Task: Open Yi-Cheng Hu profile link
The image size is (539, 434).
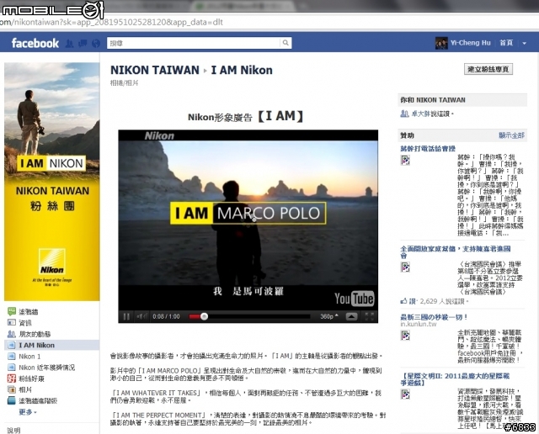Action: pos(471,43)
